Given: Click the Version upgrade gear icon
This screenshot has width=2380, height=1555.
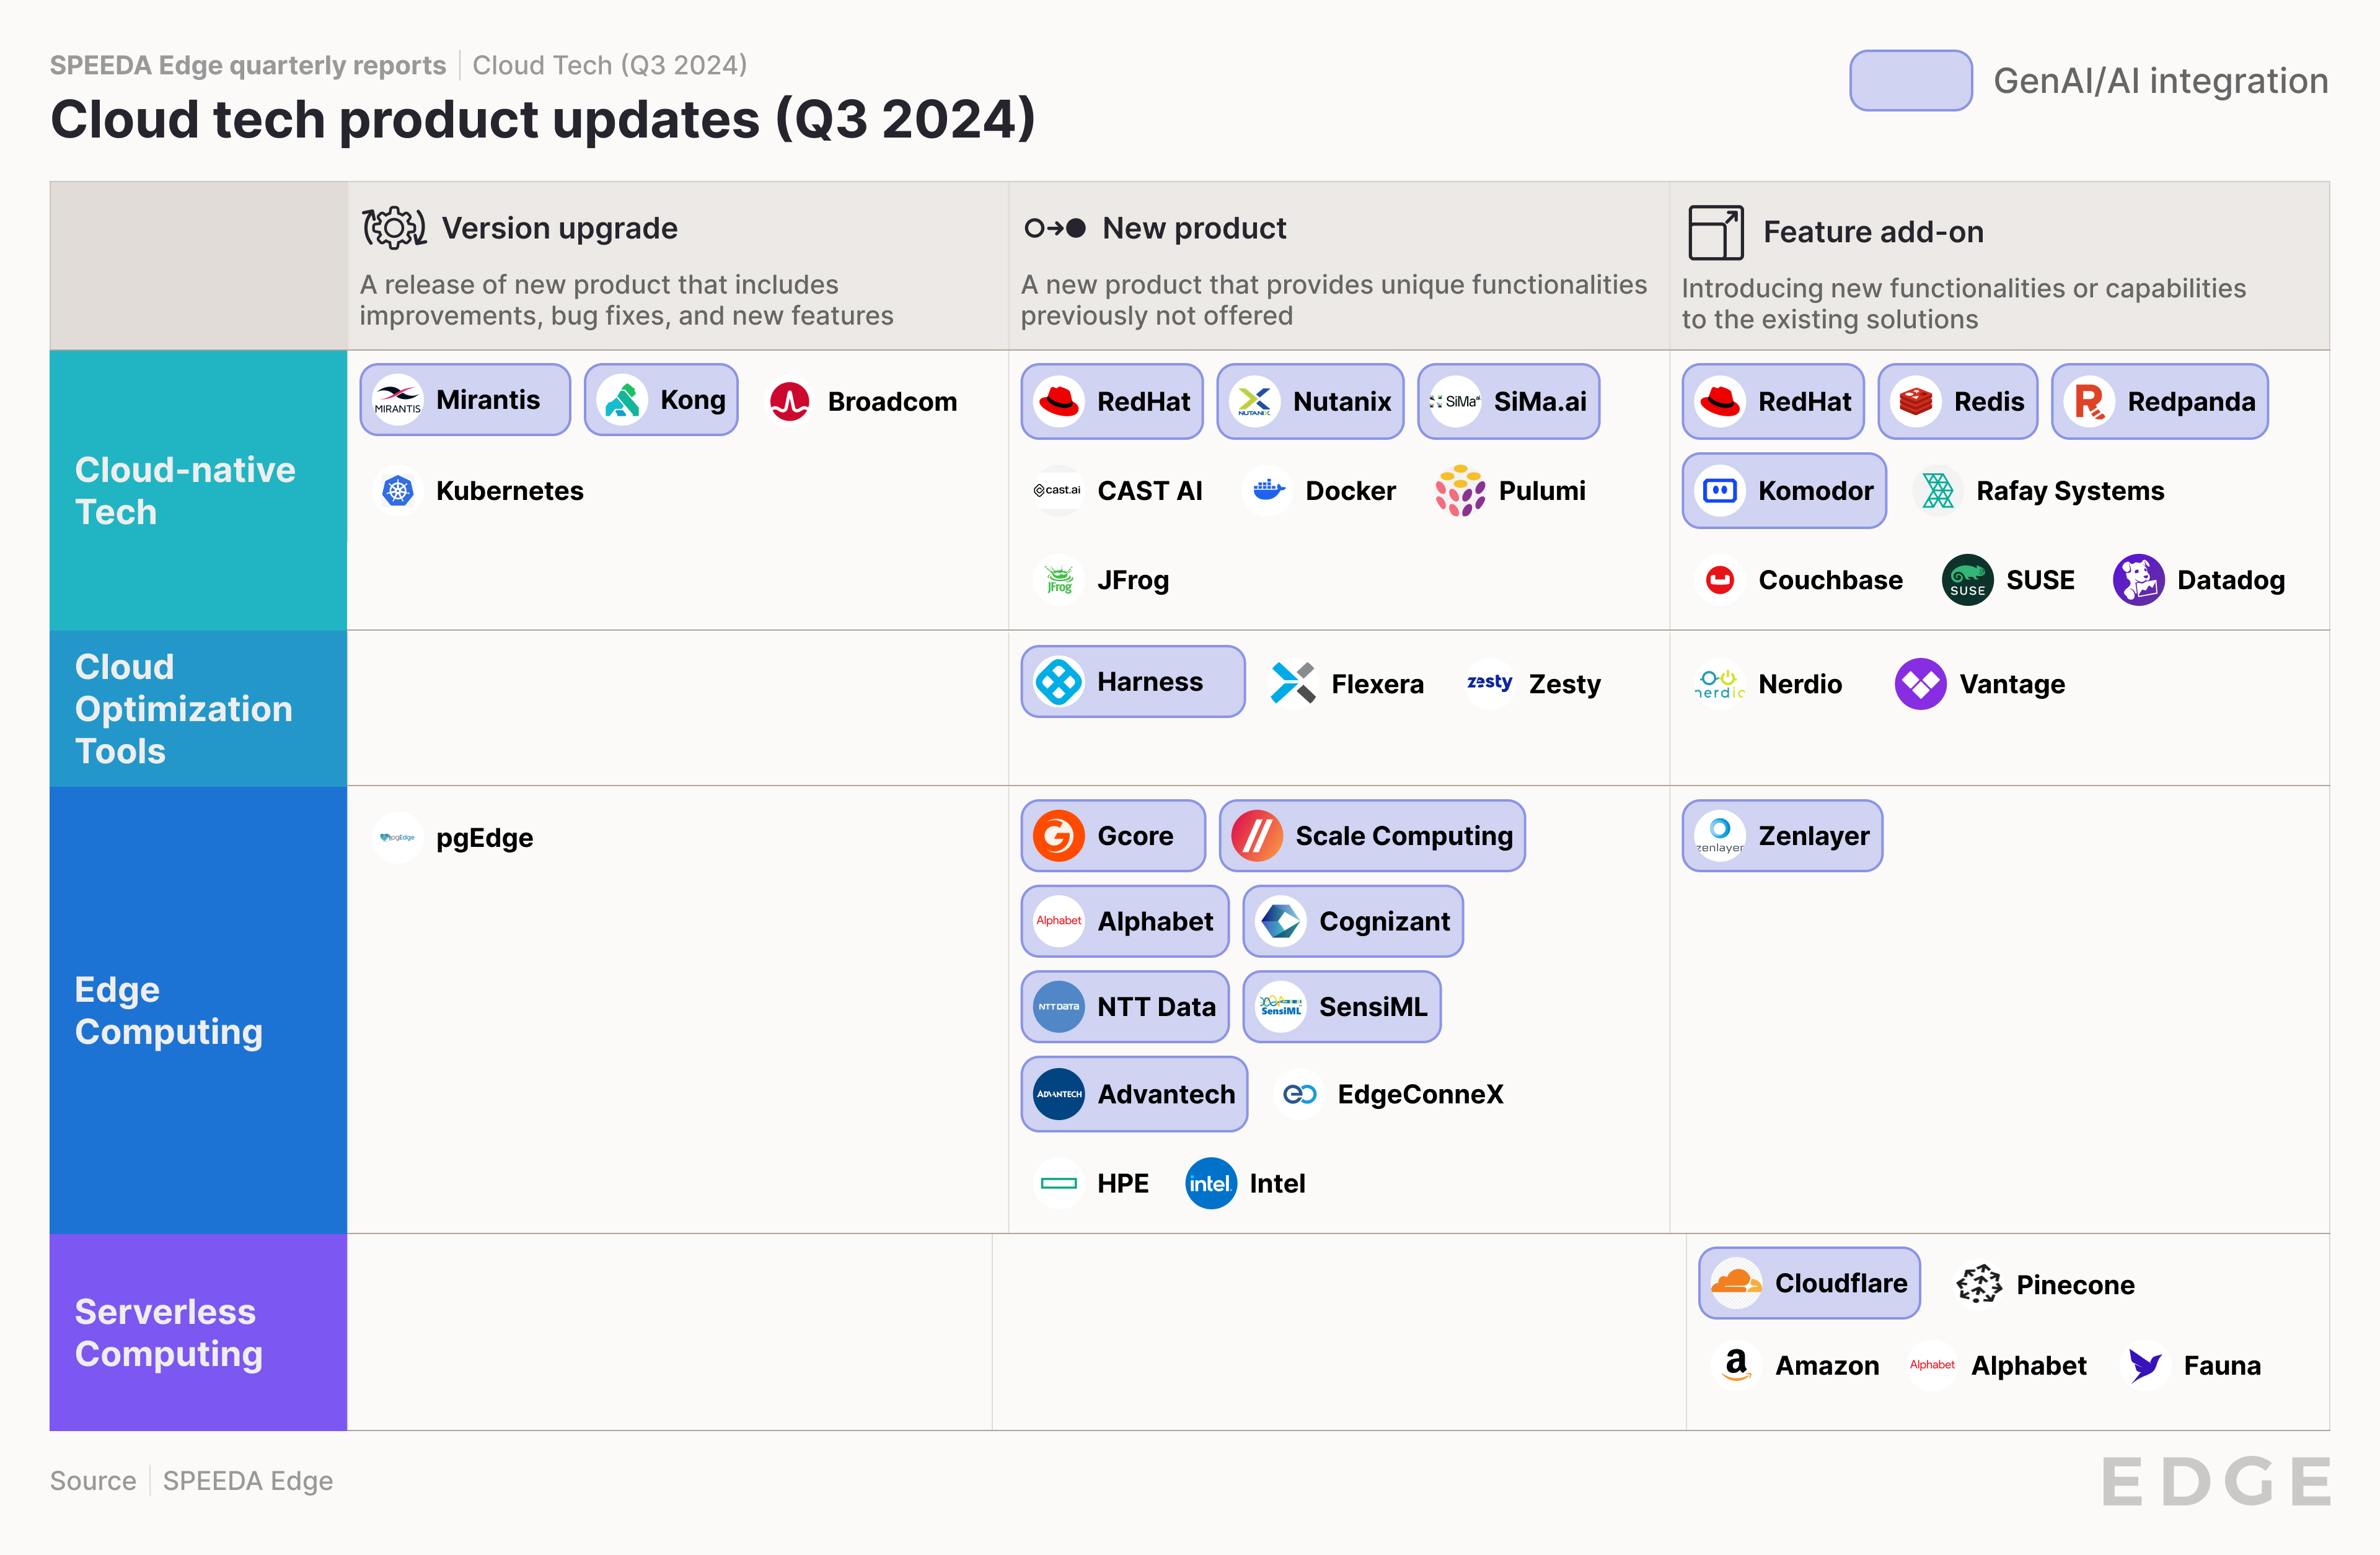Looking at the screenshot, I should (x=394, y=229).
